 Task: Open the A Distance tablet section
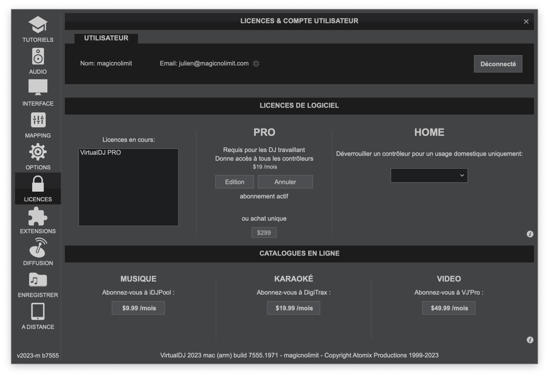[38, 316]
